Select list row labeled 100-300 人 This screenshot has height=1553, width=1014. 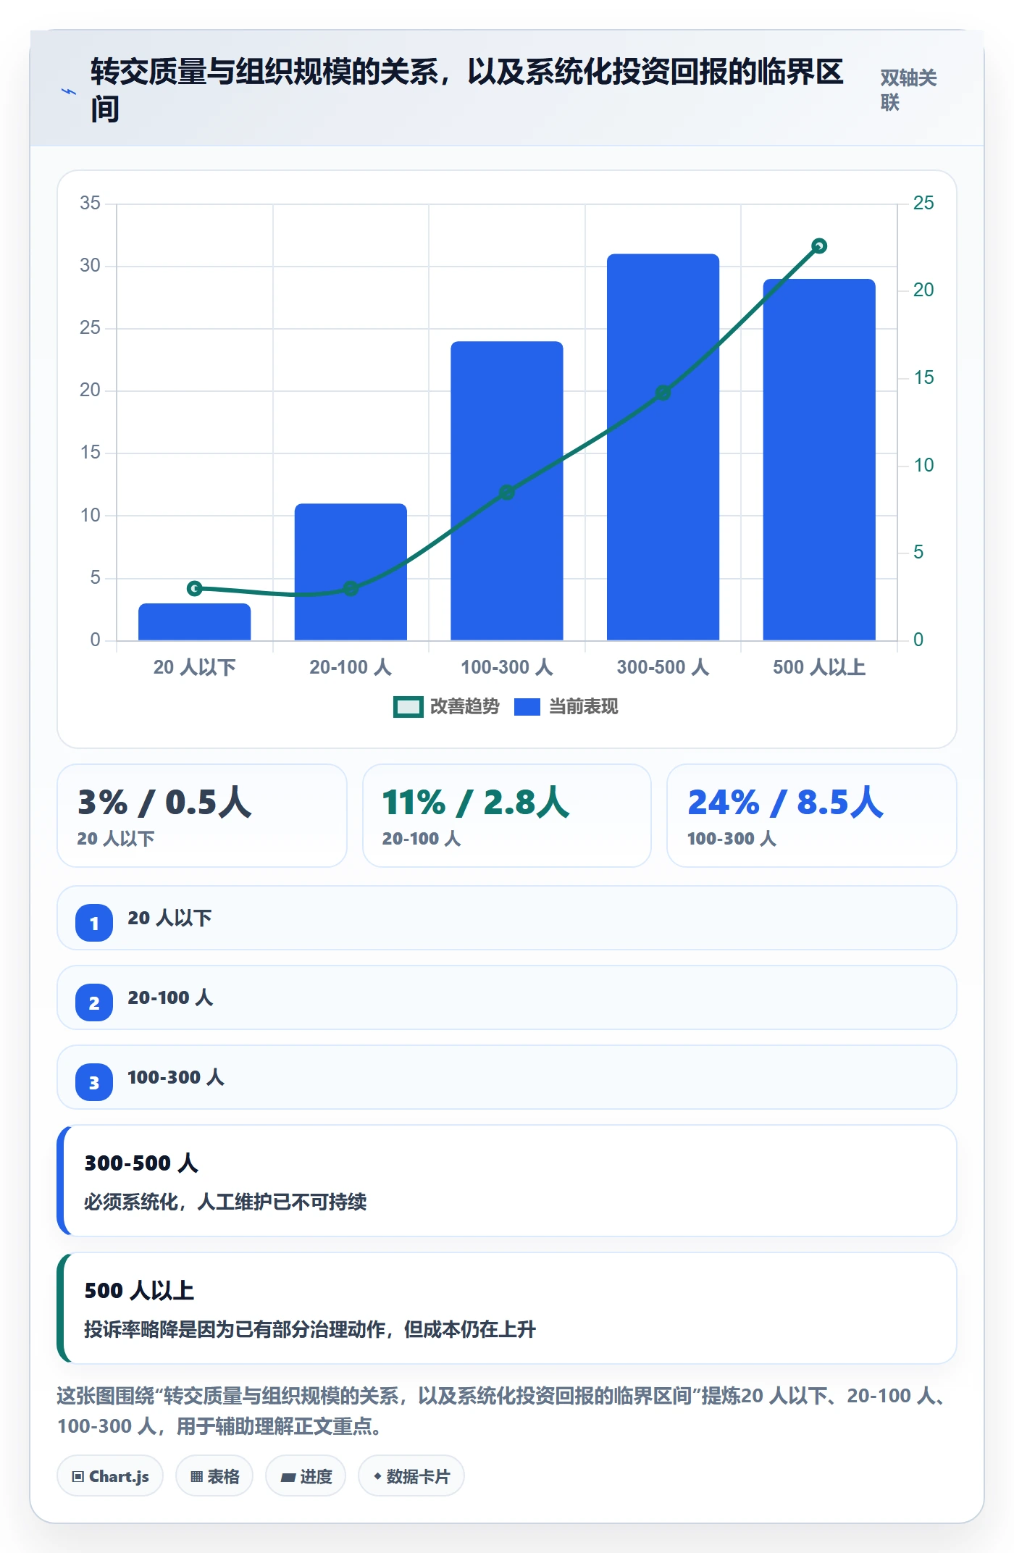[507, 1077]
